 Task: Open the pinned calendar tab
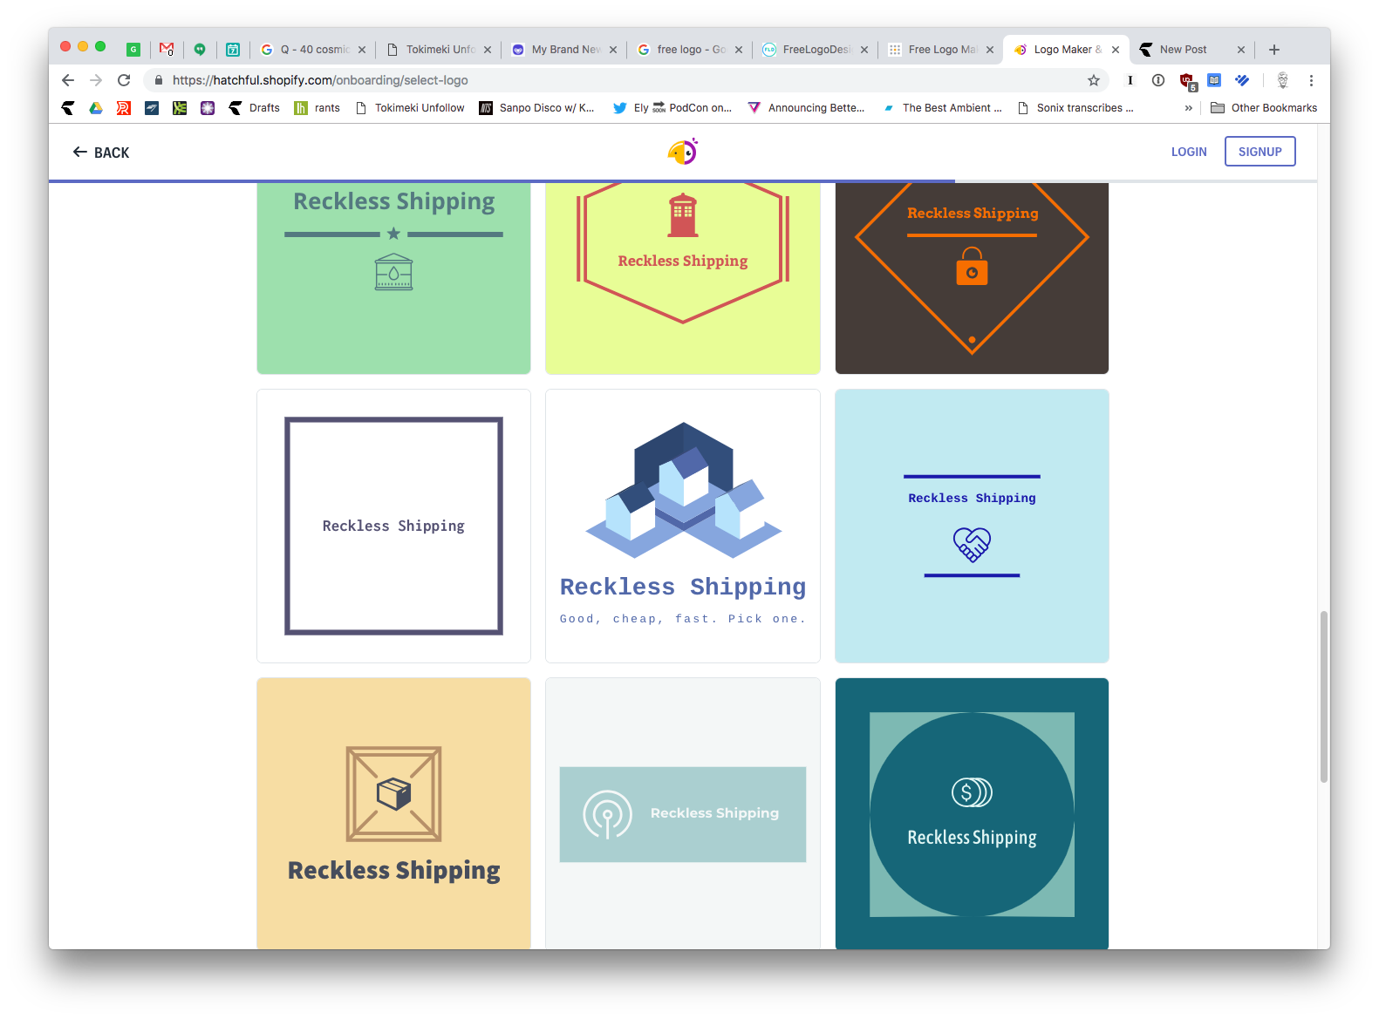233,50
